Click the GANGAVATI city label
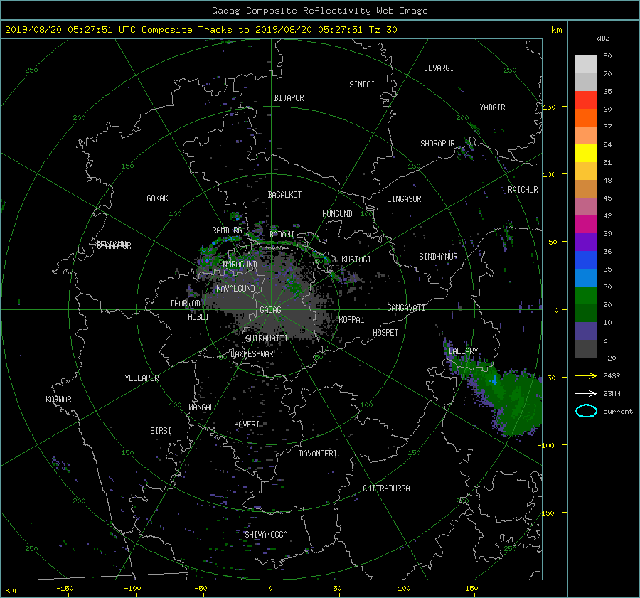Screen dimensions: 640x598 tap(406, 308)
